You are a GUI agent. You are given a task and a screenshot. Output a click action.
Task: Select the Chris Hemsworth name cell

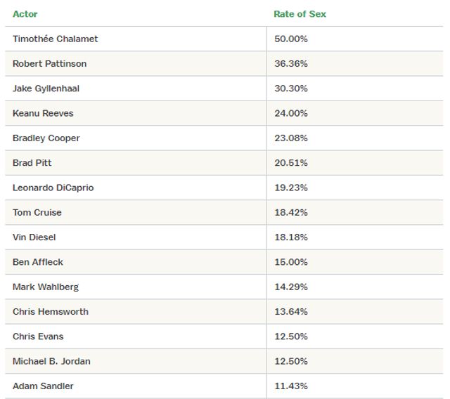pos(51,311)
